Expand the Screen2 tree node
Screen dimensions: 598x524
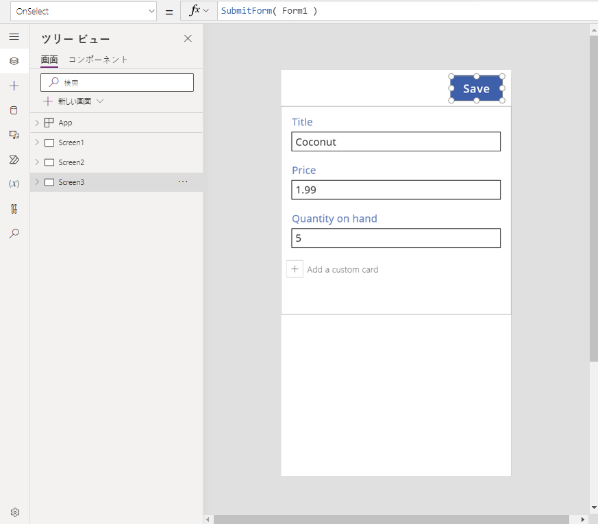pyautogui.click(x=37, y=162)
